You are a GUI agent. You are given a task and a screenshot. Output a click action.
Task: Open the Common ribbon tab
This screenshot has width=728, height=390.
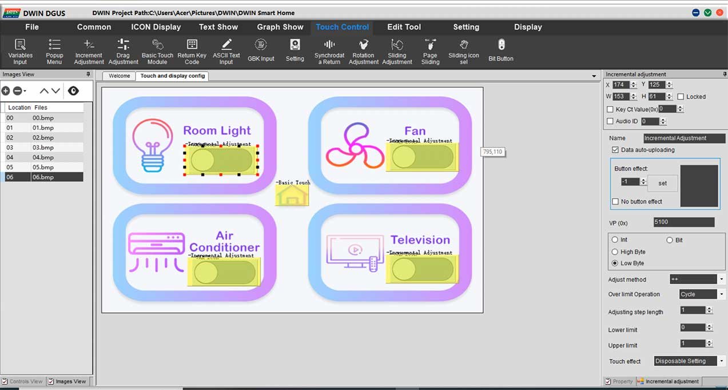tap(94, 27)
